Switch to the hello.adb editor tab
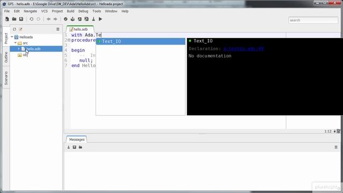 point(80,29)
